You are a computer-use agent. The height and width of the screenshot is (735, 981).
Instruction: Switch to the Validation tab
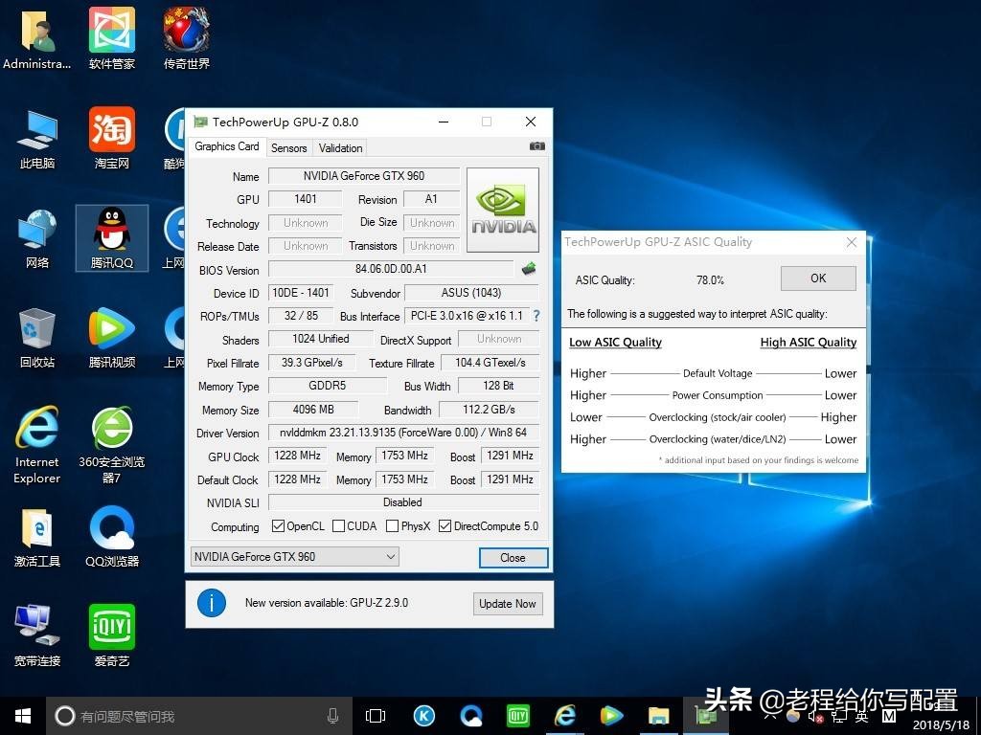click(340, 148)
